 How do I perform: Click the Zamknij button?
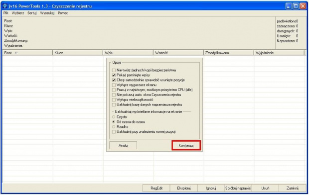[293, 188]
